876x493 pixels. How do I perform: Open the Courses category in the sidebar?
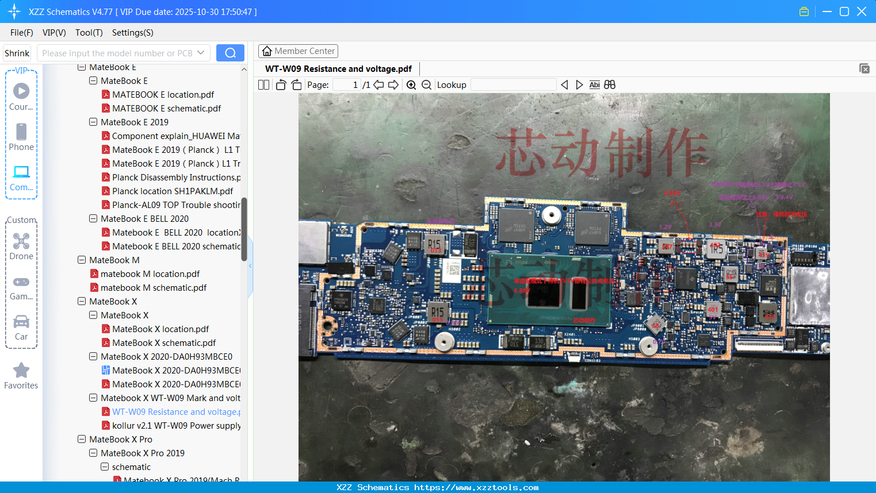click(x=21, y=96)
